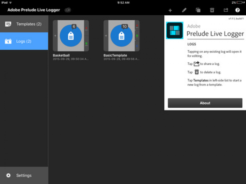Tap the Prelude Live Logger app icon

point(174,30)
